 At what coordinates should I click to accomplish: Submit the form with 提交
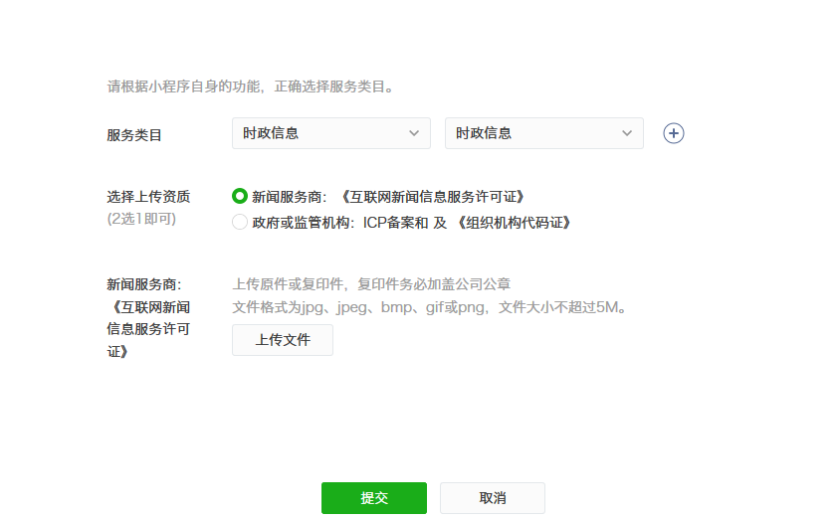tap(374, 498)
